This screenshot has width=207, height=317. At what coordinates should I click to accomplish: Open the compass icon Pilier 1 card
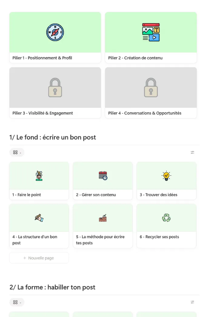(55, 32)
